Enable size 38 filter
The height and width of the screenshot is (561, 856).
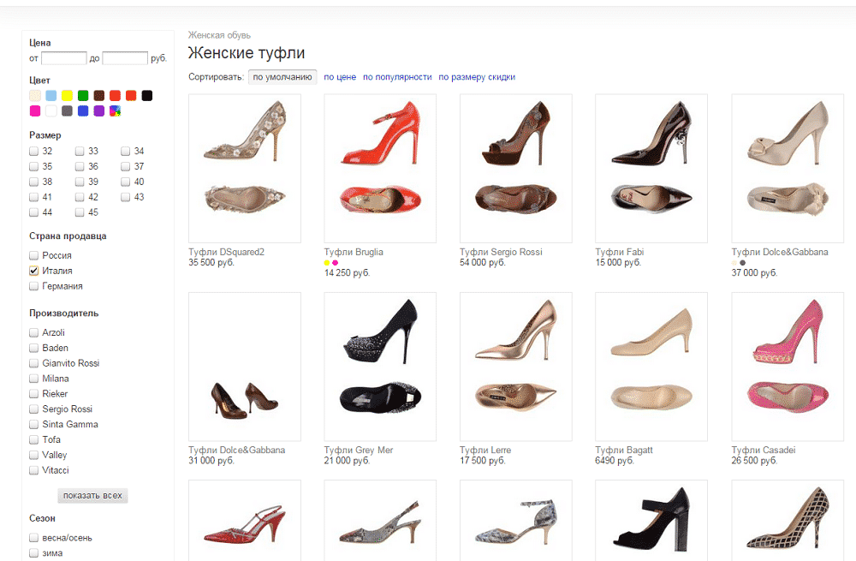34,182
